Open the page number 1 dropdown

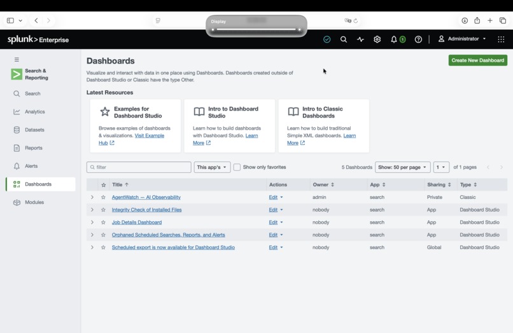click(x=441, y=167)
